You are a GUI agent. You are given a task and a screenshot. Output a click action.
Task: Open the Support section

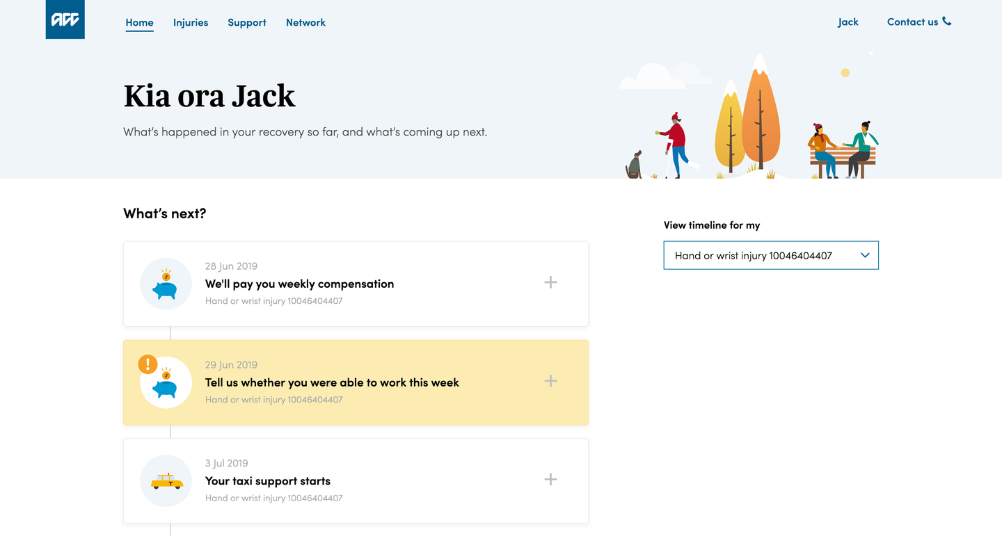[x=247, y=22]
